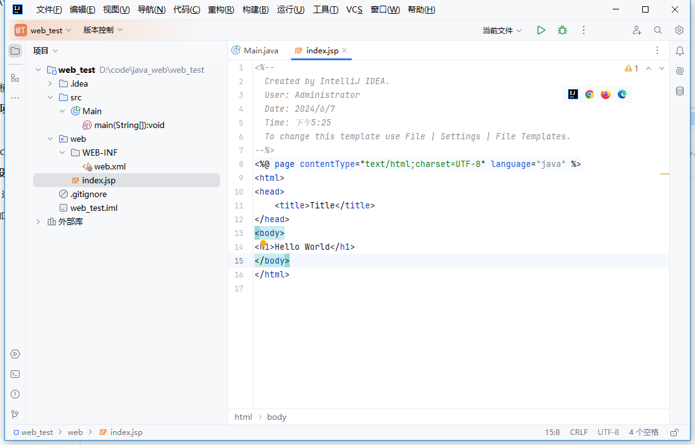The width and height of the screenshot is (695, 445).
Task: Select web.xml in the project tree
Action: [109, 166]
